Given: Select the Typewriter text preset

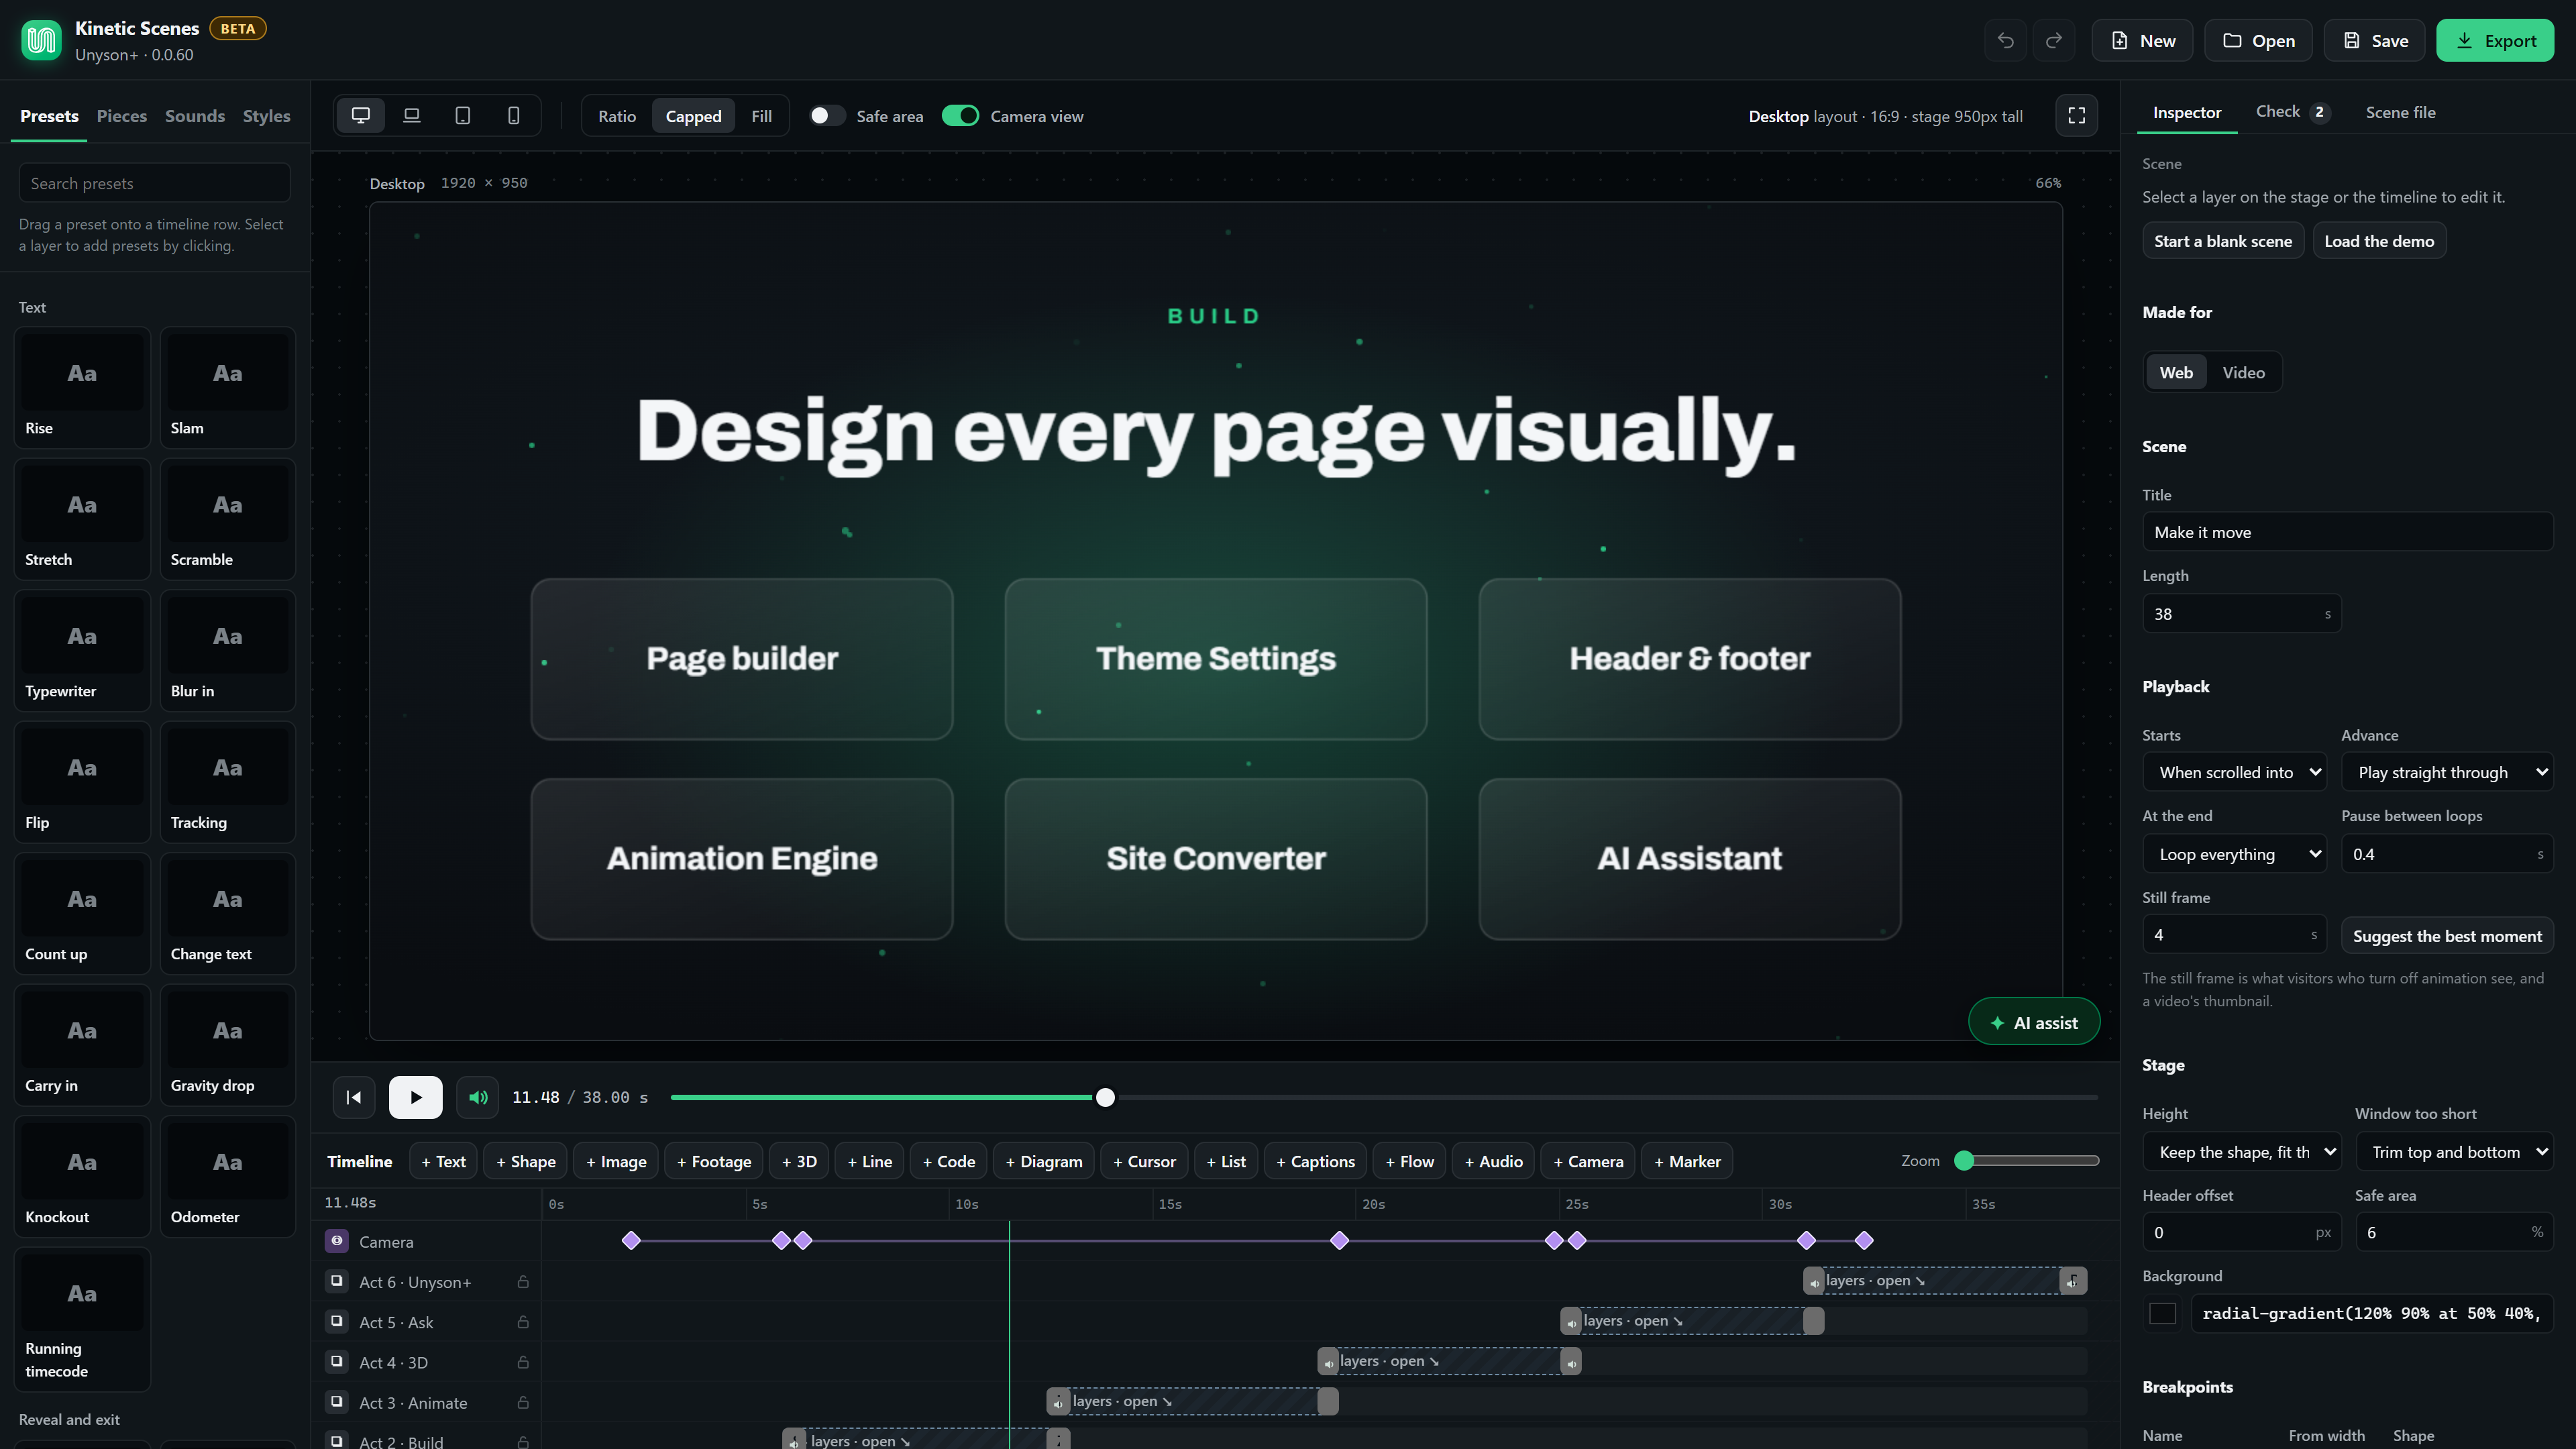Looking at the screenshot, I should tap(82, 650).
